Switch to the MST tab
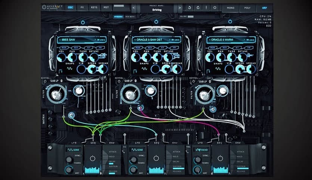This screenshot has height=180, width=312. pyautogui.click(x=106, y=7)
